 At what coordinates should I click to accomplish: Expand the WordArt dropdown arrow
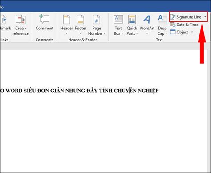pyautogui.click(x=147, y=33)
